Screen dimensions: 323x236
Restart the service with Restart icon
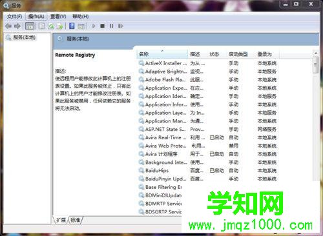121,26
